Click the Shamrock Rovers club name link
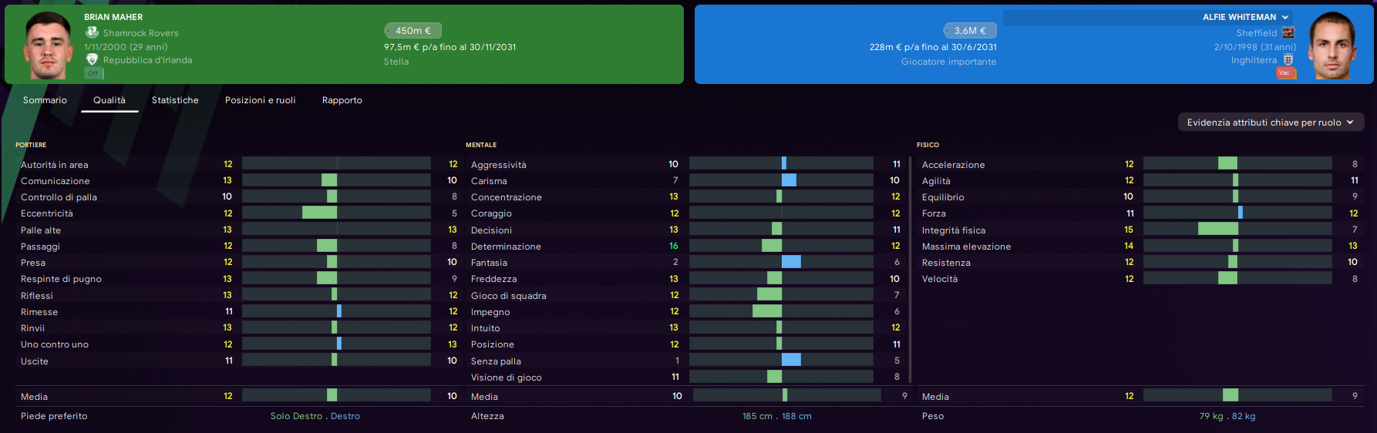This screenshot has width=1377, height=433. click(x=141, y=33)
